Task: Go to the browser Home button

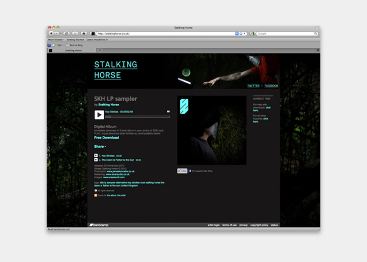Action: 84,34
